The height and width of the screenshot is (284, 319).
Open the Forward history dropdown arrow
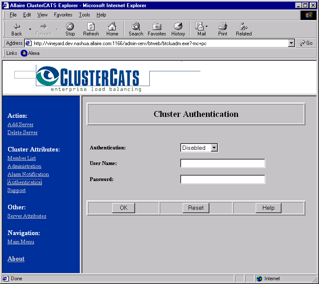[57, 29]
